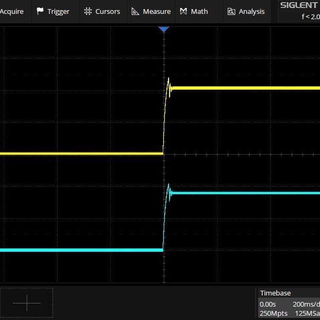Click the frequency counter readout below SIGLENT
The height and width of the screenshot is (320, 320).
(x=310, y=17)
